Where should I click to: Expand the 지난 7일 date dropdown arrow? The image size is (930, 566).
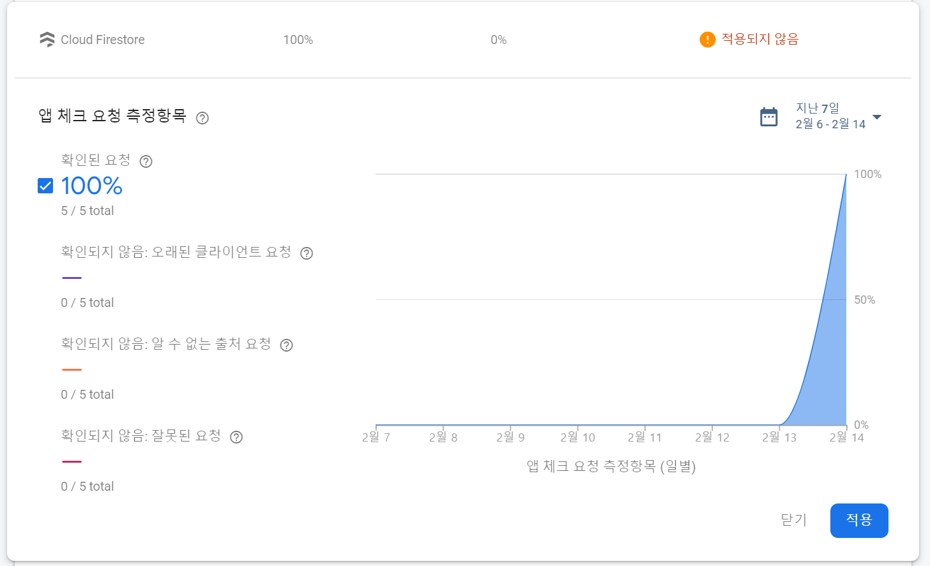[x=877, y=117]
